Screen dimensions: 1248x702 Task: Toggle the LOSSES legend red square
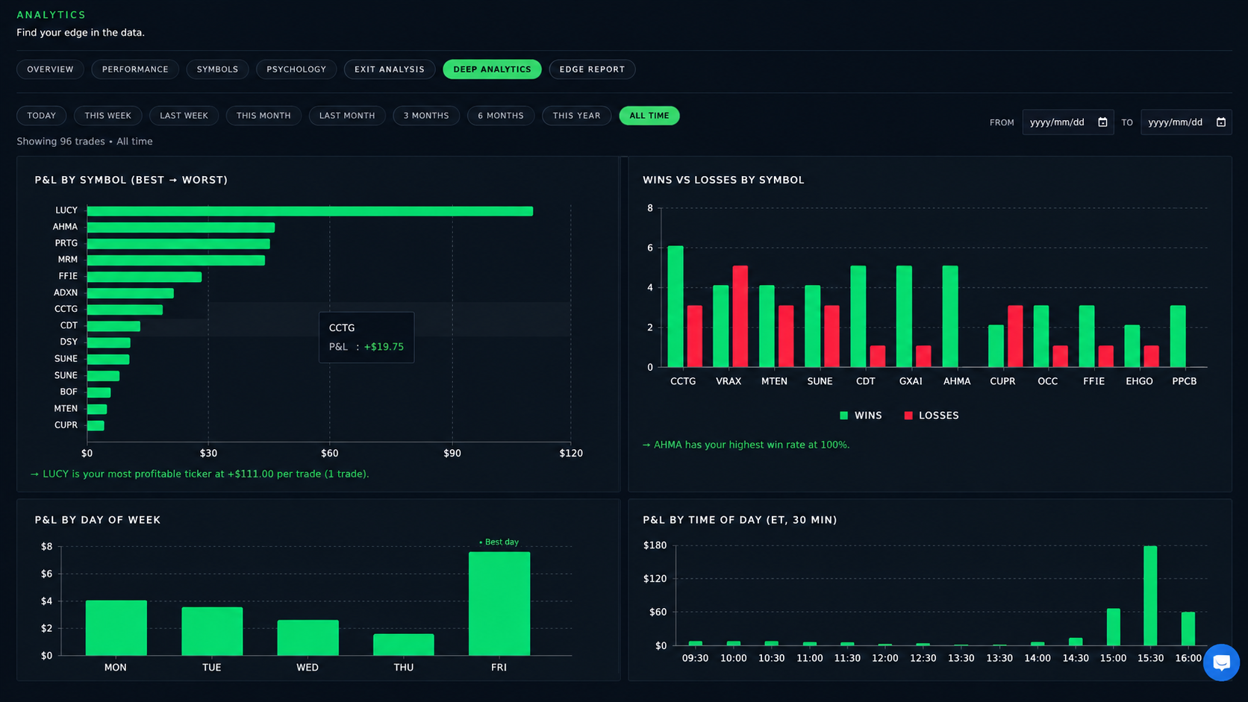coord(908,416)
